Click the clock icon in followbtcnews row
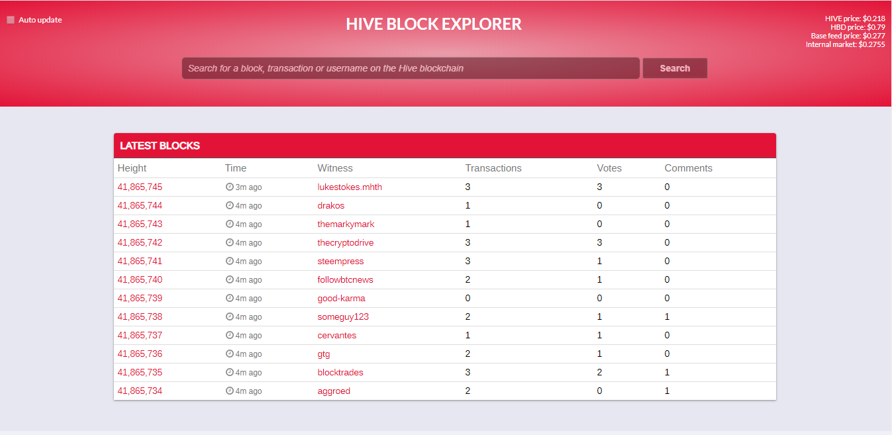Screen dimensions: 892x435 230,279
